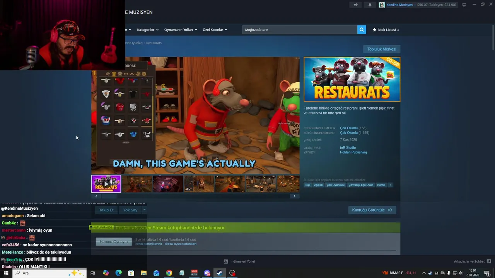
Task: Open Global oyun istatistikleri link
Action: click(181, 244)
